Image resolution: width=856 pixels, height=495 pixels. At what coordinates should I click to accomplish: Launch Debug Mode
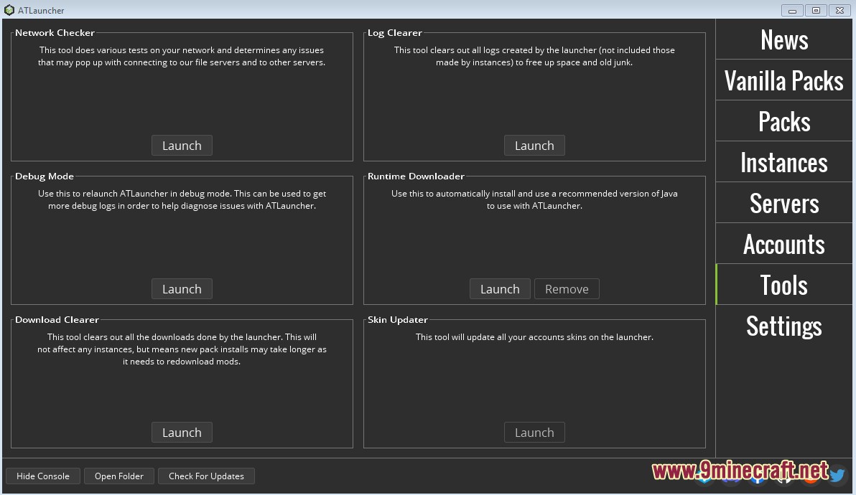(x=182, y=289)
